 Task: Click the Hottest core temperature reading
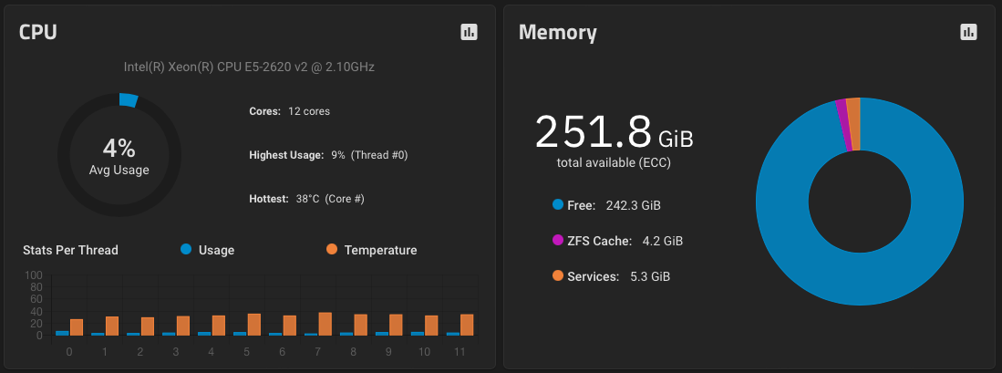point(330,199)
